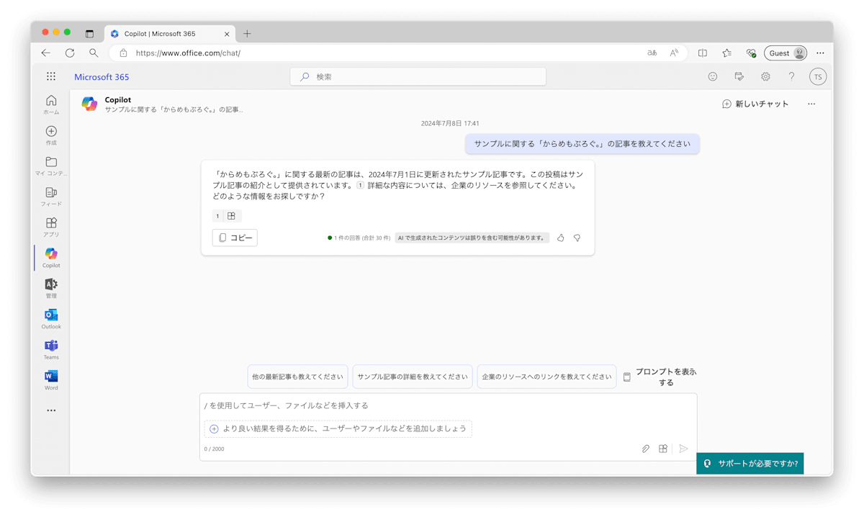Click the Microsoft 365 search box
The image size is (864, 517).
[418, 76]
